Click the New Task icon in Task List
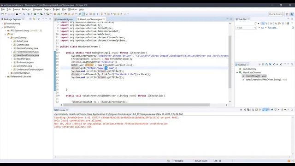 (255, 24)
